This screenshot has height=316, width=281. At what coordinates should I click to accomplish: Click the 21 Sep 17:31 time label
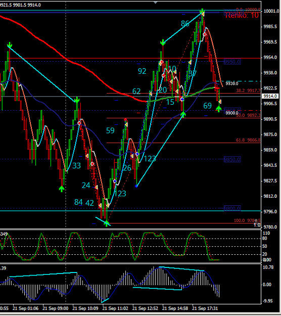tap(205, 308)
